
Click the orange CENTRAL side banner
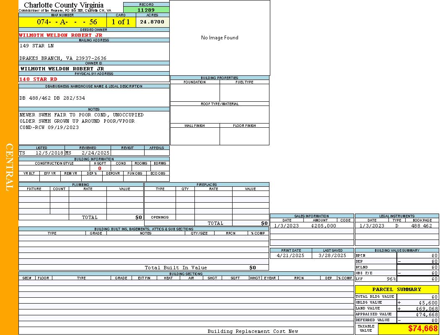point(9,167)
